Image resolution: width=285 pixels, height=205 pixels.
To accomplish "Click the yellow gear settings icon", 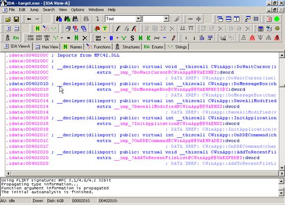I will (277, 29).
